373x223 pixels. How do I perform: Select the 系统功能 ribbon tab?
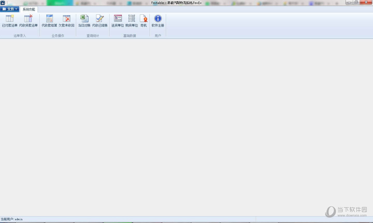pyautogui.click(x=29, y=9)
